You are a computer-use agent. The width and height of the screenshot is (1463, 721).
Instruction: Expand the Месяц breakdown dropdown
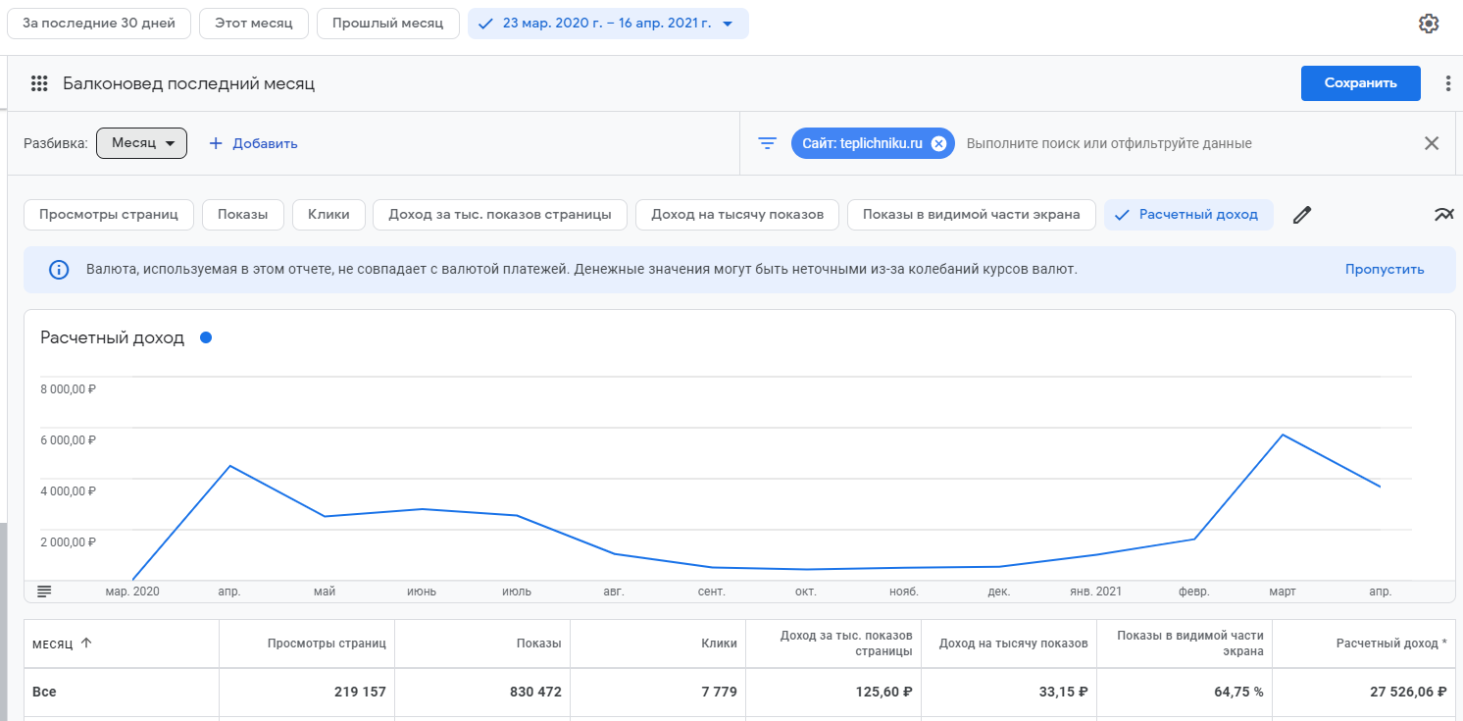(142, 143)
